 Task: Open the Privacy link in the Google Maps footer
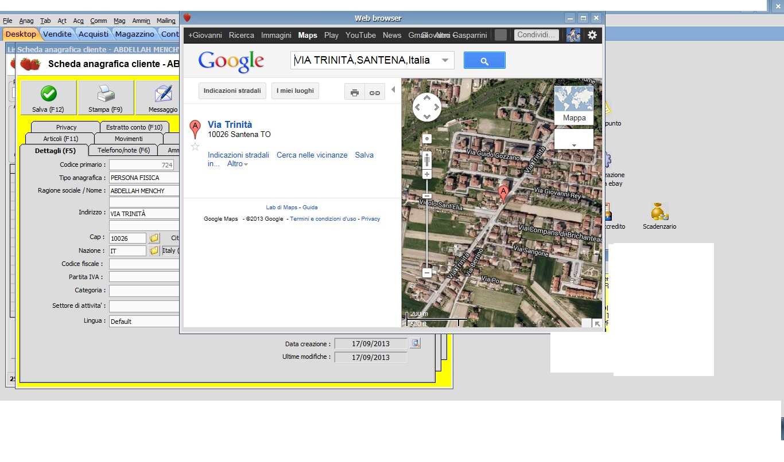pos(371,219)
